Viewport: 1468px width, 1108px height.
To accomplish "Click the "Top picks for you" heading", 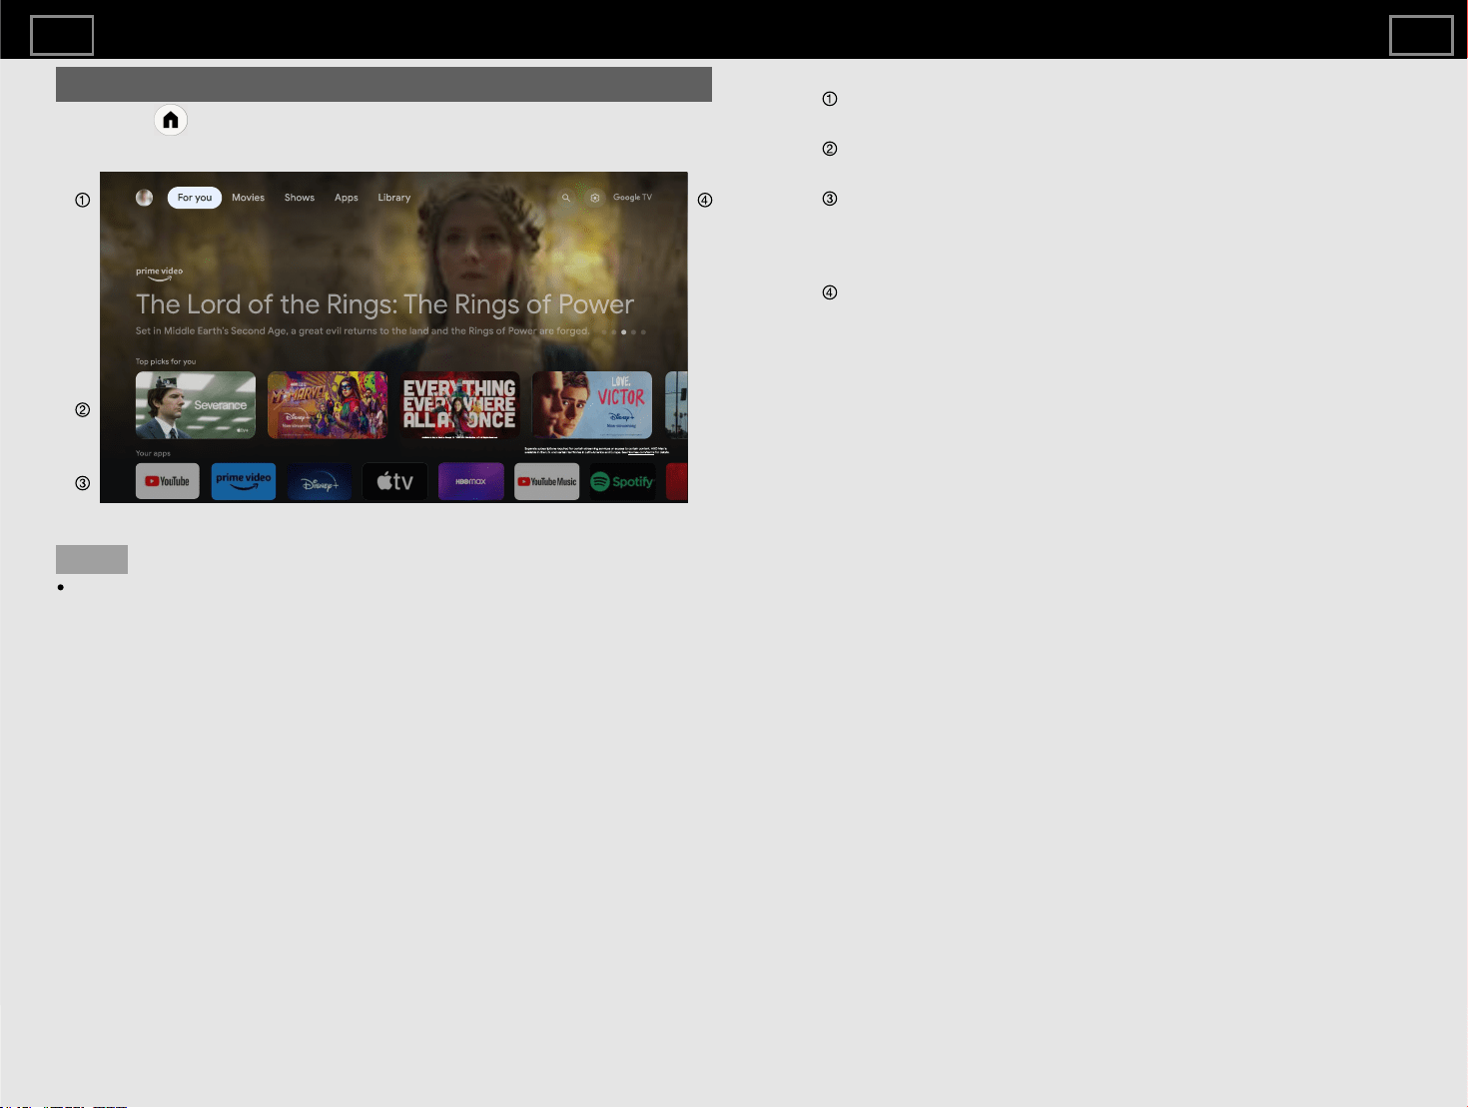I will pyautogui.click(x=166, y=361).
